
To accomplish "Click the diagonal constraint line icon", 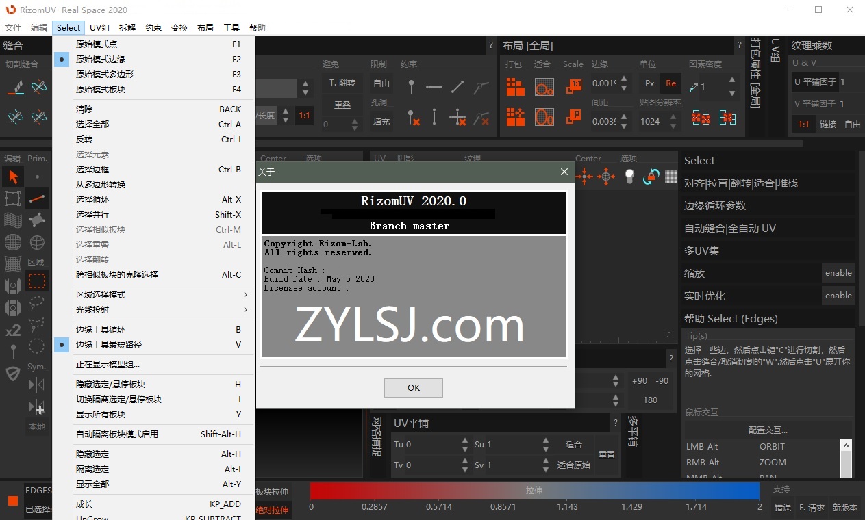I will click(457, 87).
